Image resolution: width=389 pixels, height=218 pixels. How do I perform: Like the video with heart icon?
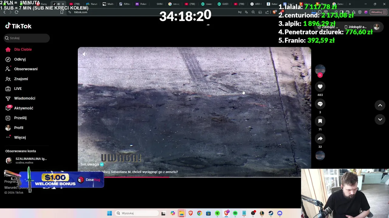tap(320, 87)
